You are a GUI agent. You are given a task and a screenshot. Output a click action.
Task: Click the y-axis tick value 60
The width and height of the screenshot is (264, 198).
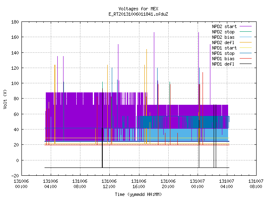coord(16,114)
